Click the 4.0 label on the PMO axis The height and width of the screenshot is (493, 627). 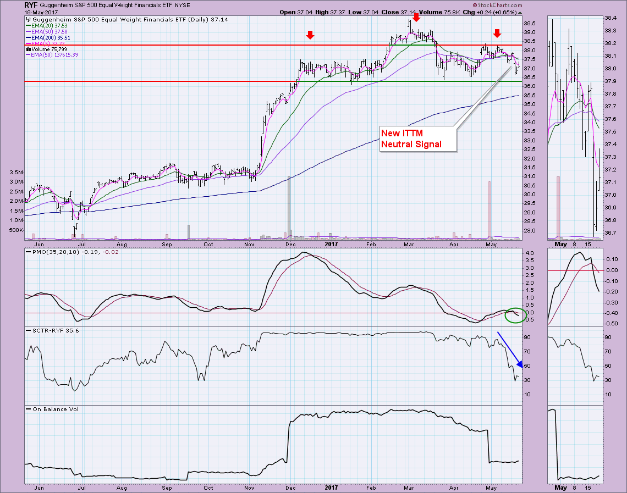click(x=530, y=253)
